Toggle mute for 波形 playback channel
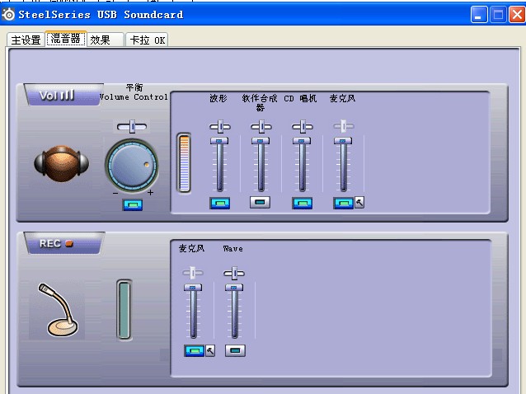 click(219, 203)
